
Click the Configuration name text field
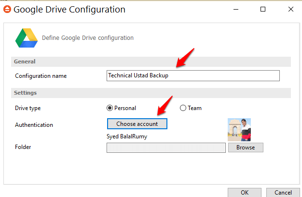193,75
